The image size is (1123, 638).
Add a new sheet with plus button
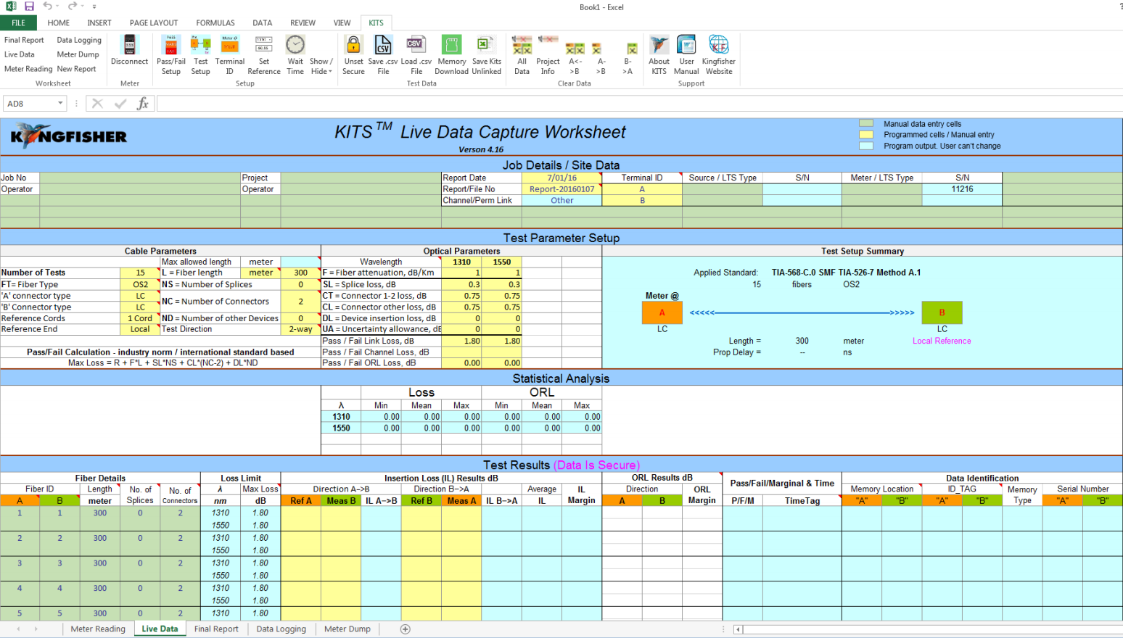coord(406,629)
